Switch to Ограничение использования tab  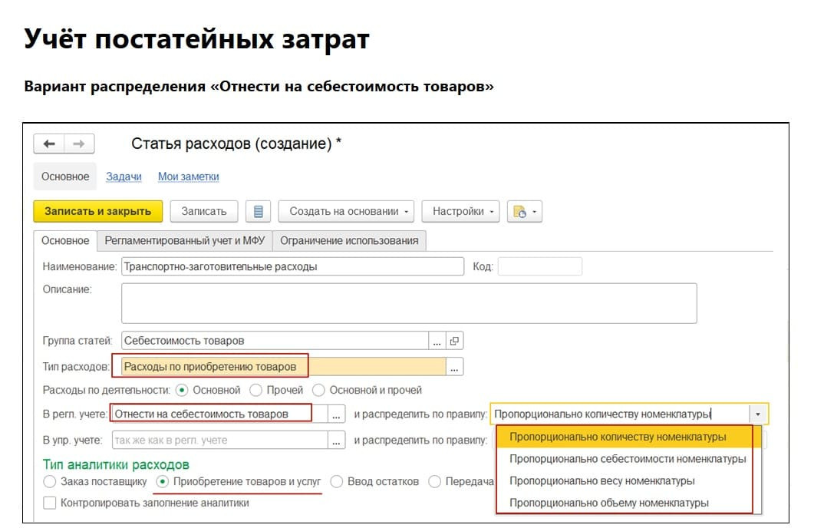[x=349, y=240]
